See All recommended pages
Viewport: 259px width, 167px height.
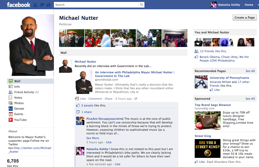click(250, 71)
